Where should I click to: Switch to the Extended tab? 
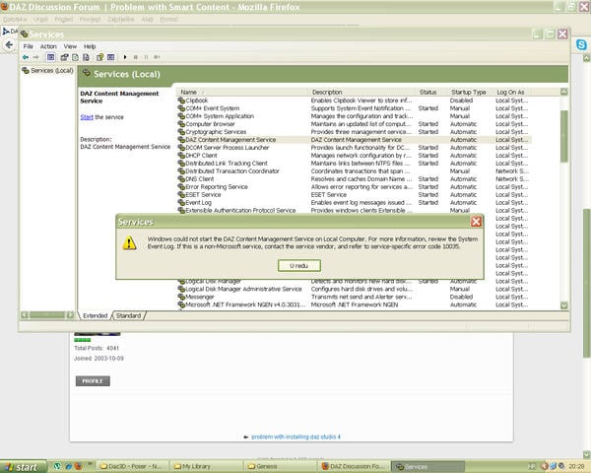coord(95,315)
